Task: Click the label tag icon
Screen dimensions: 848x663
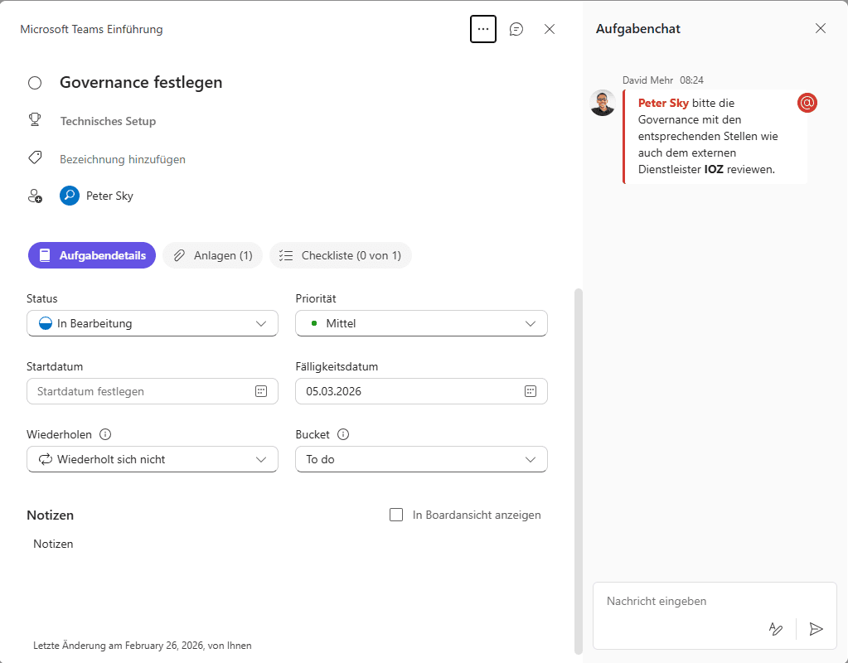Action: coord(35,157)
